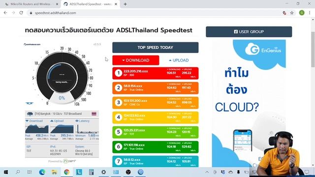Open Settings gear on the taskbar
This screenshot has height=177, width=315.
104,172
